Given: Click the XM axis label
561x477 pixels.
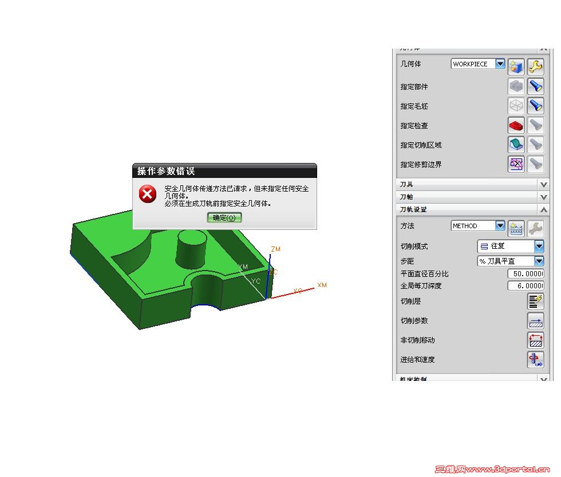Looking at the screenshot, I should pos(322,285).
